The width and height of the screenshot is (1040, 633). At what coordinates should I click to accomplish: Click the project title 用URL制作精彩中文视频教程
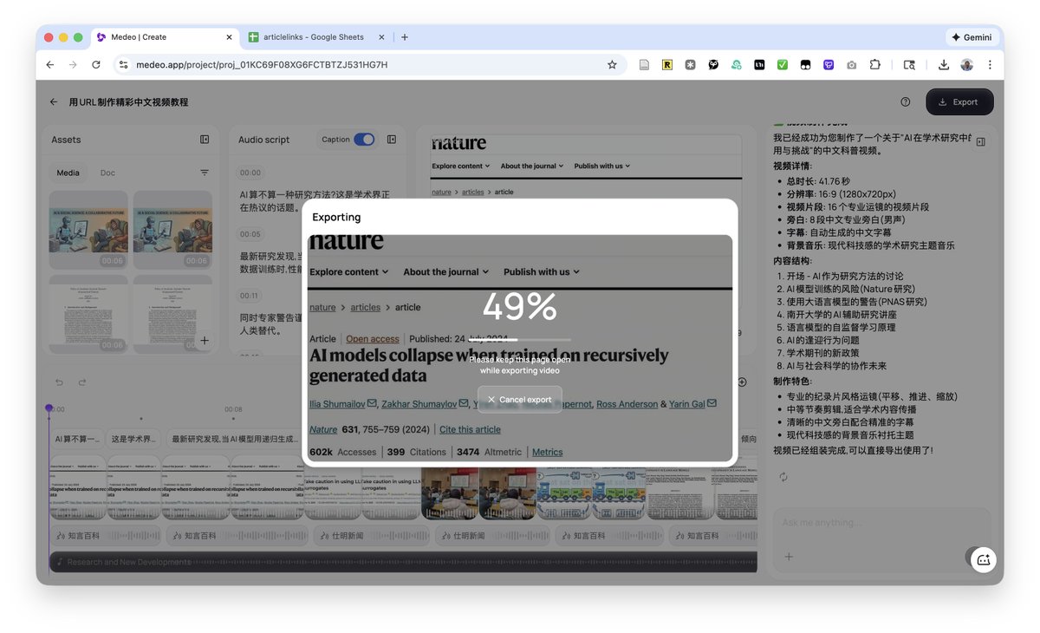point(128,102)
